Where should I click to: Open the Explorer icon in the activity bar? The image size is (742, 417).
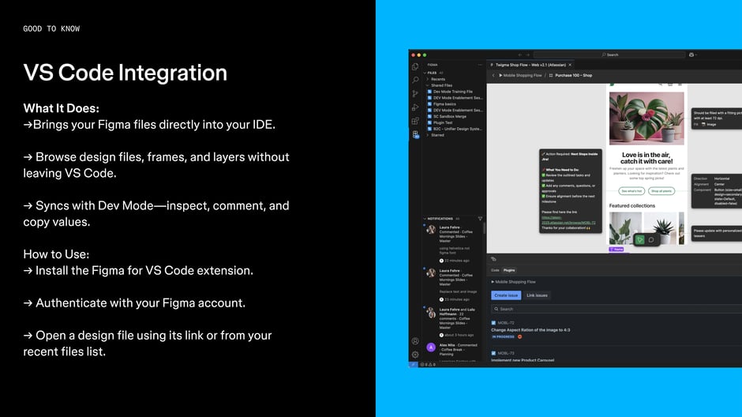(415, 67)
